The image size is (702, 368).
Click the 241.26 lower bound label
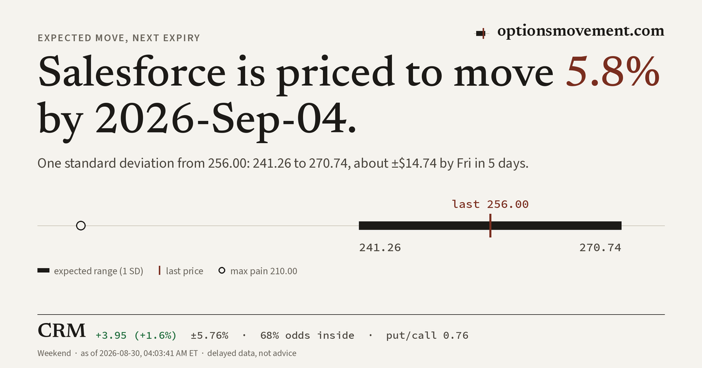click(x=380, y=248)
